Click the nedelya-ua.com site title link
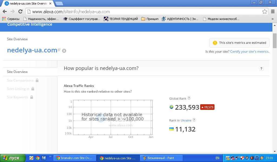 click(32, 50)
